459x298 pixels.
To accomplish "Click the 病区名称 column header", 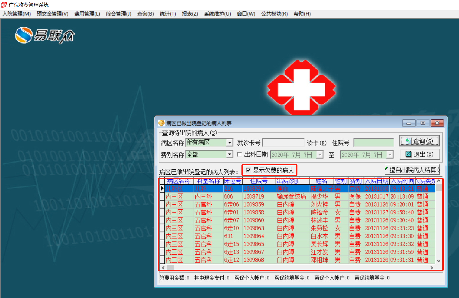I will pos(179,181).
